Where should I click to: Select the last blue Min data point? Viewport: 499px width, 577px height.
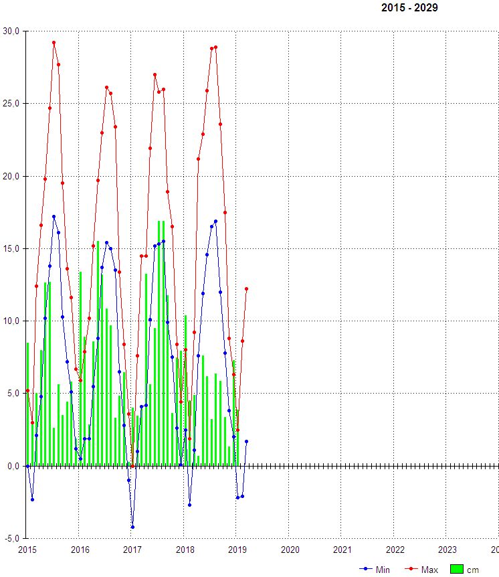pos(246,441)
